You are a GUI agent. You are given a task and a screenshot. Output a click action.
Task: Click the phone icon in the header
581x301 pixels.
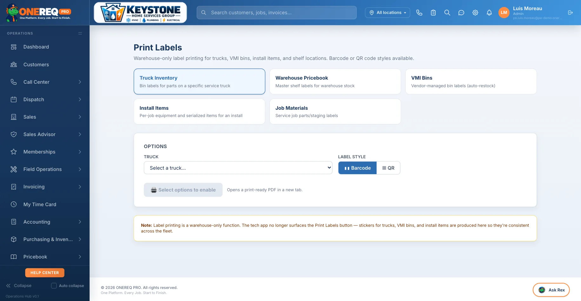(x=419, y=13)
